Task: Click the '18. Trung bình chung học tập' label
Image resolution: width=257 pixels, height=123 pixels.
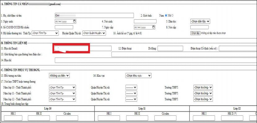Action: [x=15, y=104]
